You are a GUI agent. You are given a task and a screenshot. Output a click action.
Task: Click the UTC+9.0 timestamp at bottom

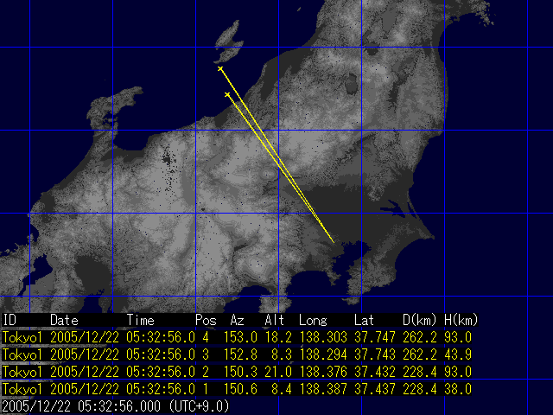point(116,406)
